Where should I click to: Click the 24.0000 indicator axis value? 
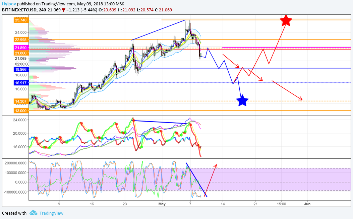[19, 120]
